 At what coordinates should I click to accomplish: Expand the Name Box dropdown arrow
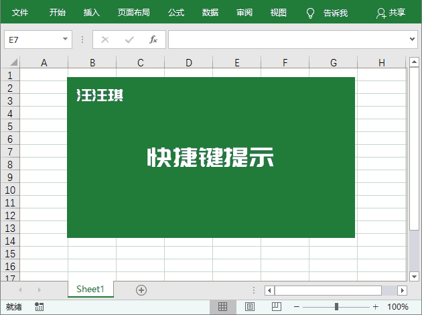[x=65, y=39]
